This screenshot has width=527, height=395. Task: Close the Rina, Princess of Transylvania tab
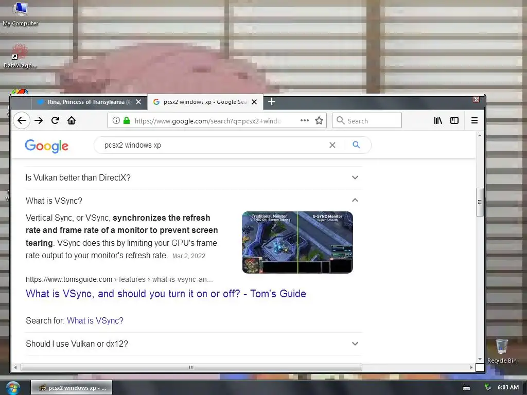(138, 102)
